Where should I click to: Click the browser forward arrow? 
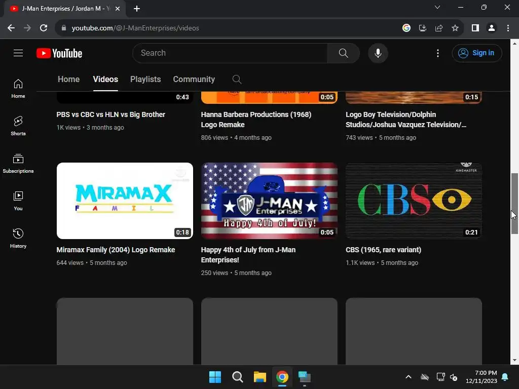pos(27,28)
